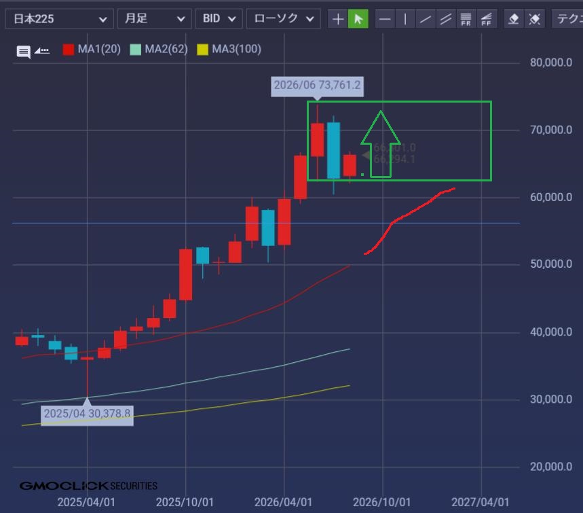Select the diagonal trend line tool
The width and height of the screenshot is (583, 513).
tap(426, 19)
